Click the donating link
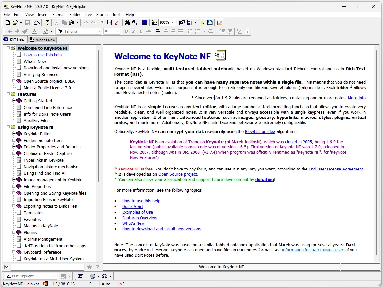Image resolution: width=383 pixels, height=288 pixels. [264, 180]
